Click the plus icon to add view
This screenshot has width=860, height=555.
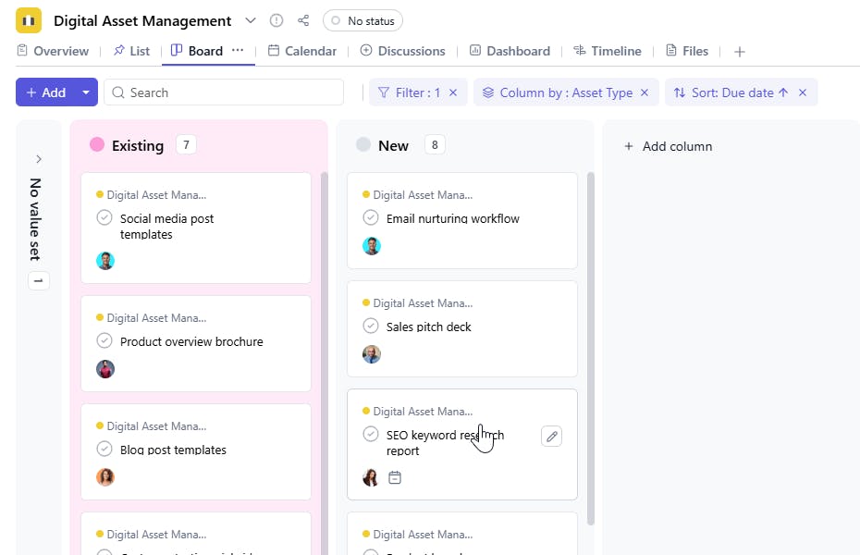(x=740, y=52)
